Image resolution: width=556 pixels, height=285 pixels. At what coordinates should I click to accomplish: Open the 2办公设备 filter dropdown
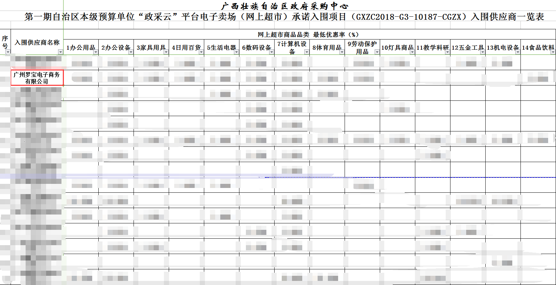coord(131,52)
